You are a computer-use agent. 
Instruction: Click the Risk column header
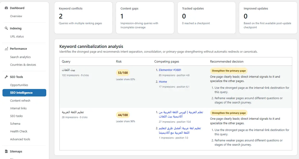pyautogui.click(x=119, y=61)
